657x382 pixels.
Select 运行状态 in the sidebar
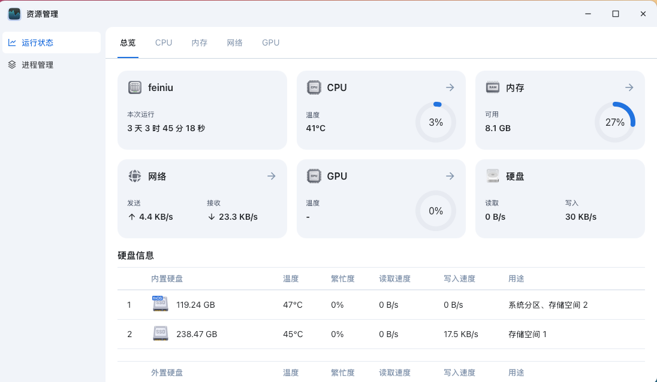click(52, 43)
